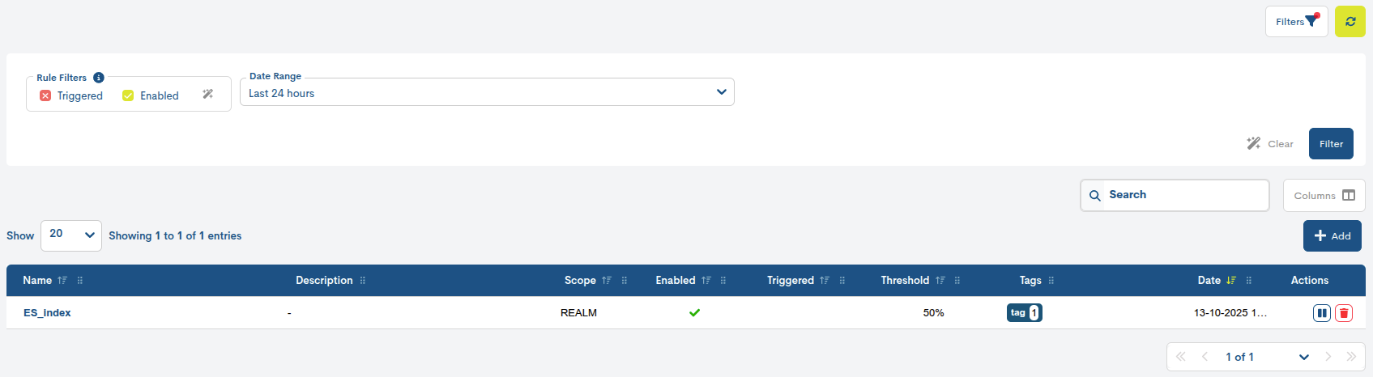This screenshot has height=377, width=1373.
Task: Open the Date Range dropdown
Action: 487,92
